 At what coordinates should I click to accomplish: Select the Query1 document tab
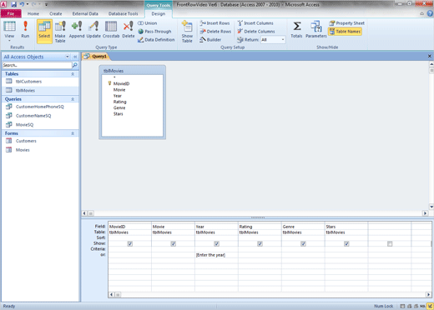96,57
